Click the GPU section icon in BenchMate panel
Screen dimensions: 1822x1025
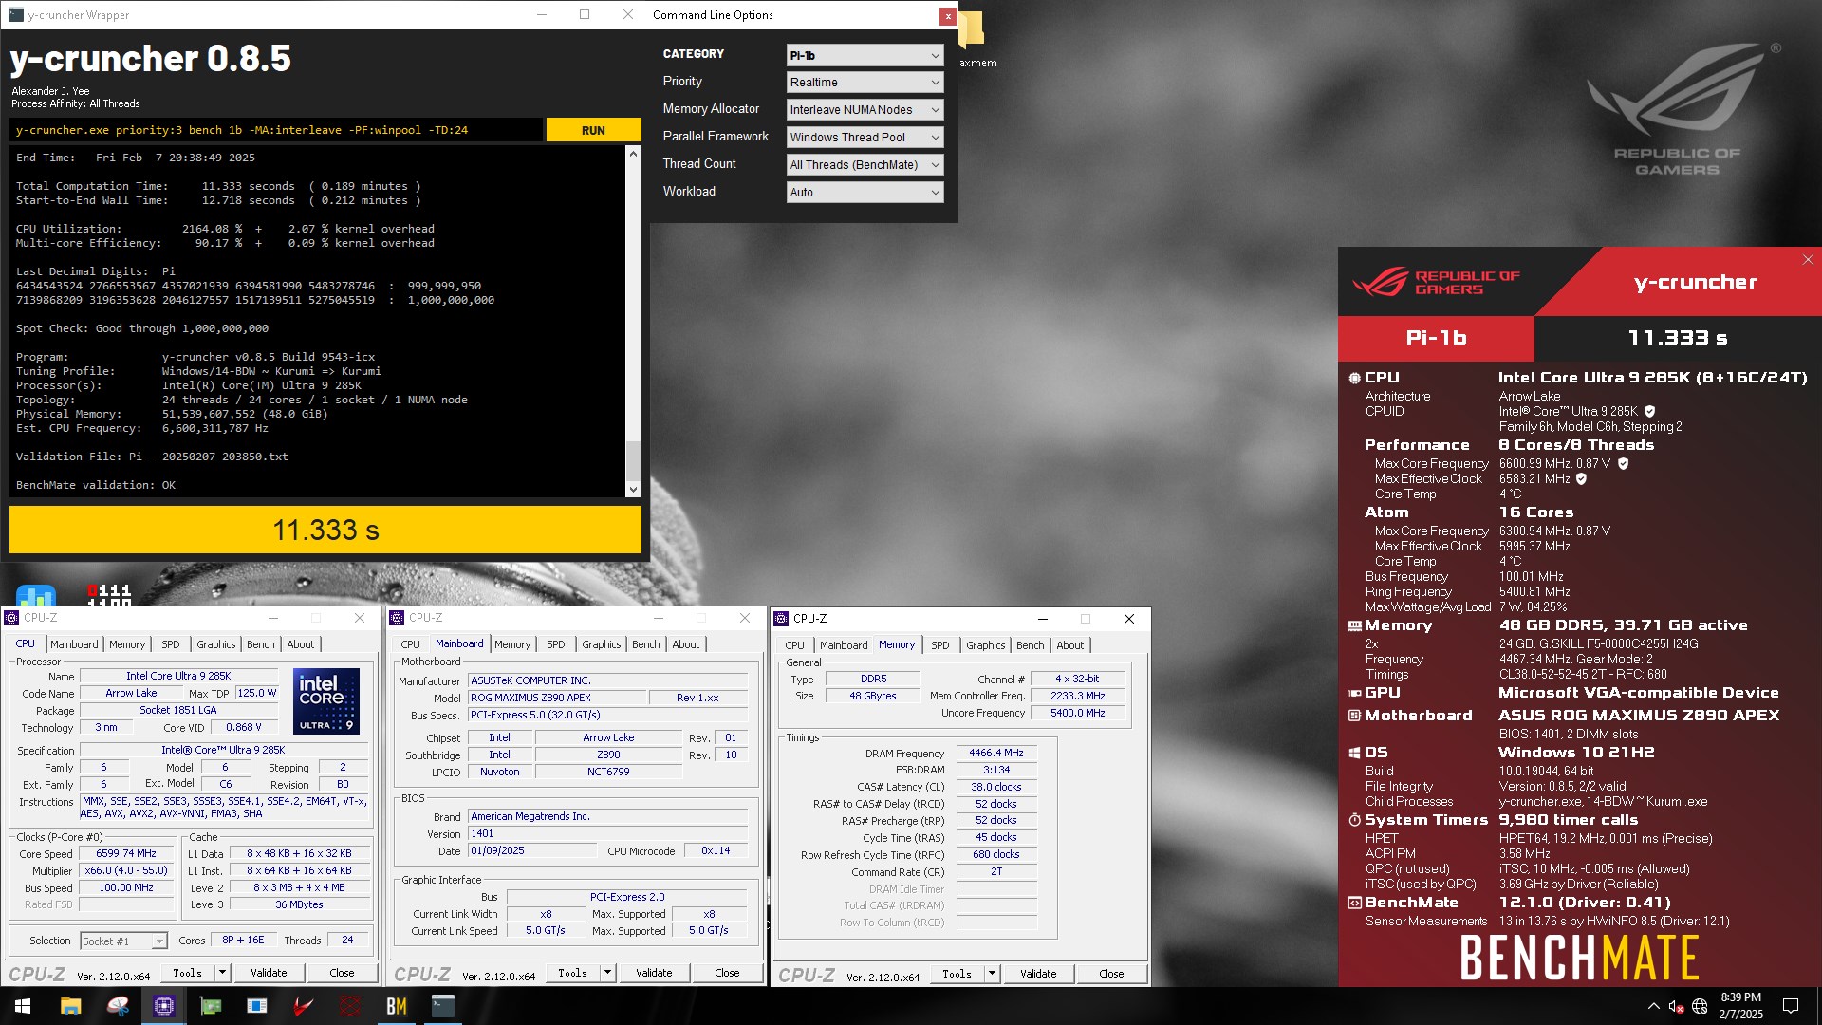(1355, 693)
